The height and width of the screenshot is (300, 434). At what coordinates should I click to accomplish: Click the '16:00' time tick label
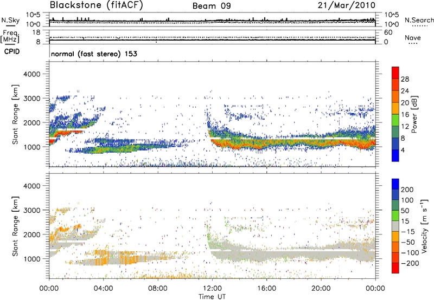pyautogui.click(x=266, y=289)
